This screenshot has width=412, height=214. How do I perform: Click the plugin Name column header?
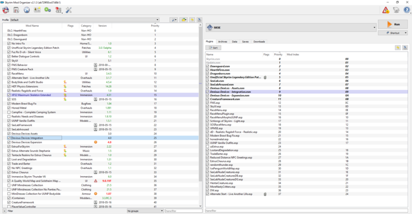pos(210,54)
